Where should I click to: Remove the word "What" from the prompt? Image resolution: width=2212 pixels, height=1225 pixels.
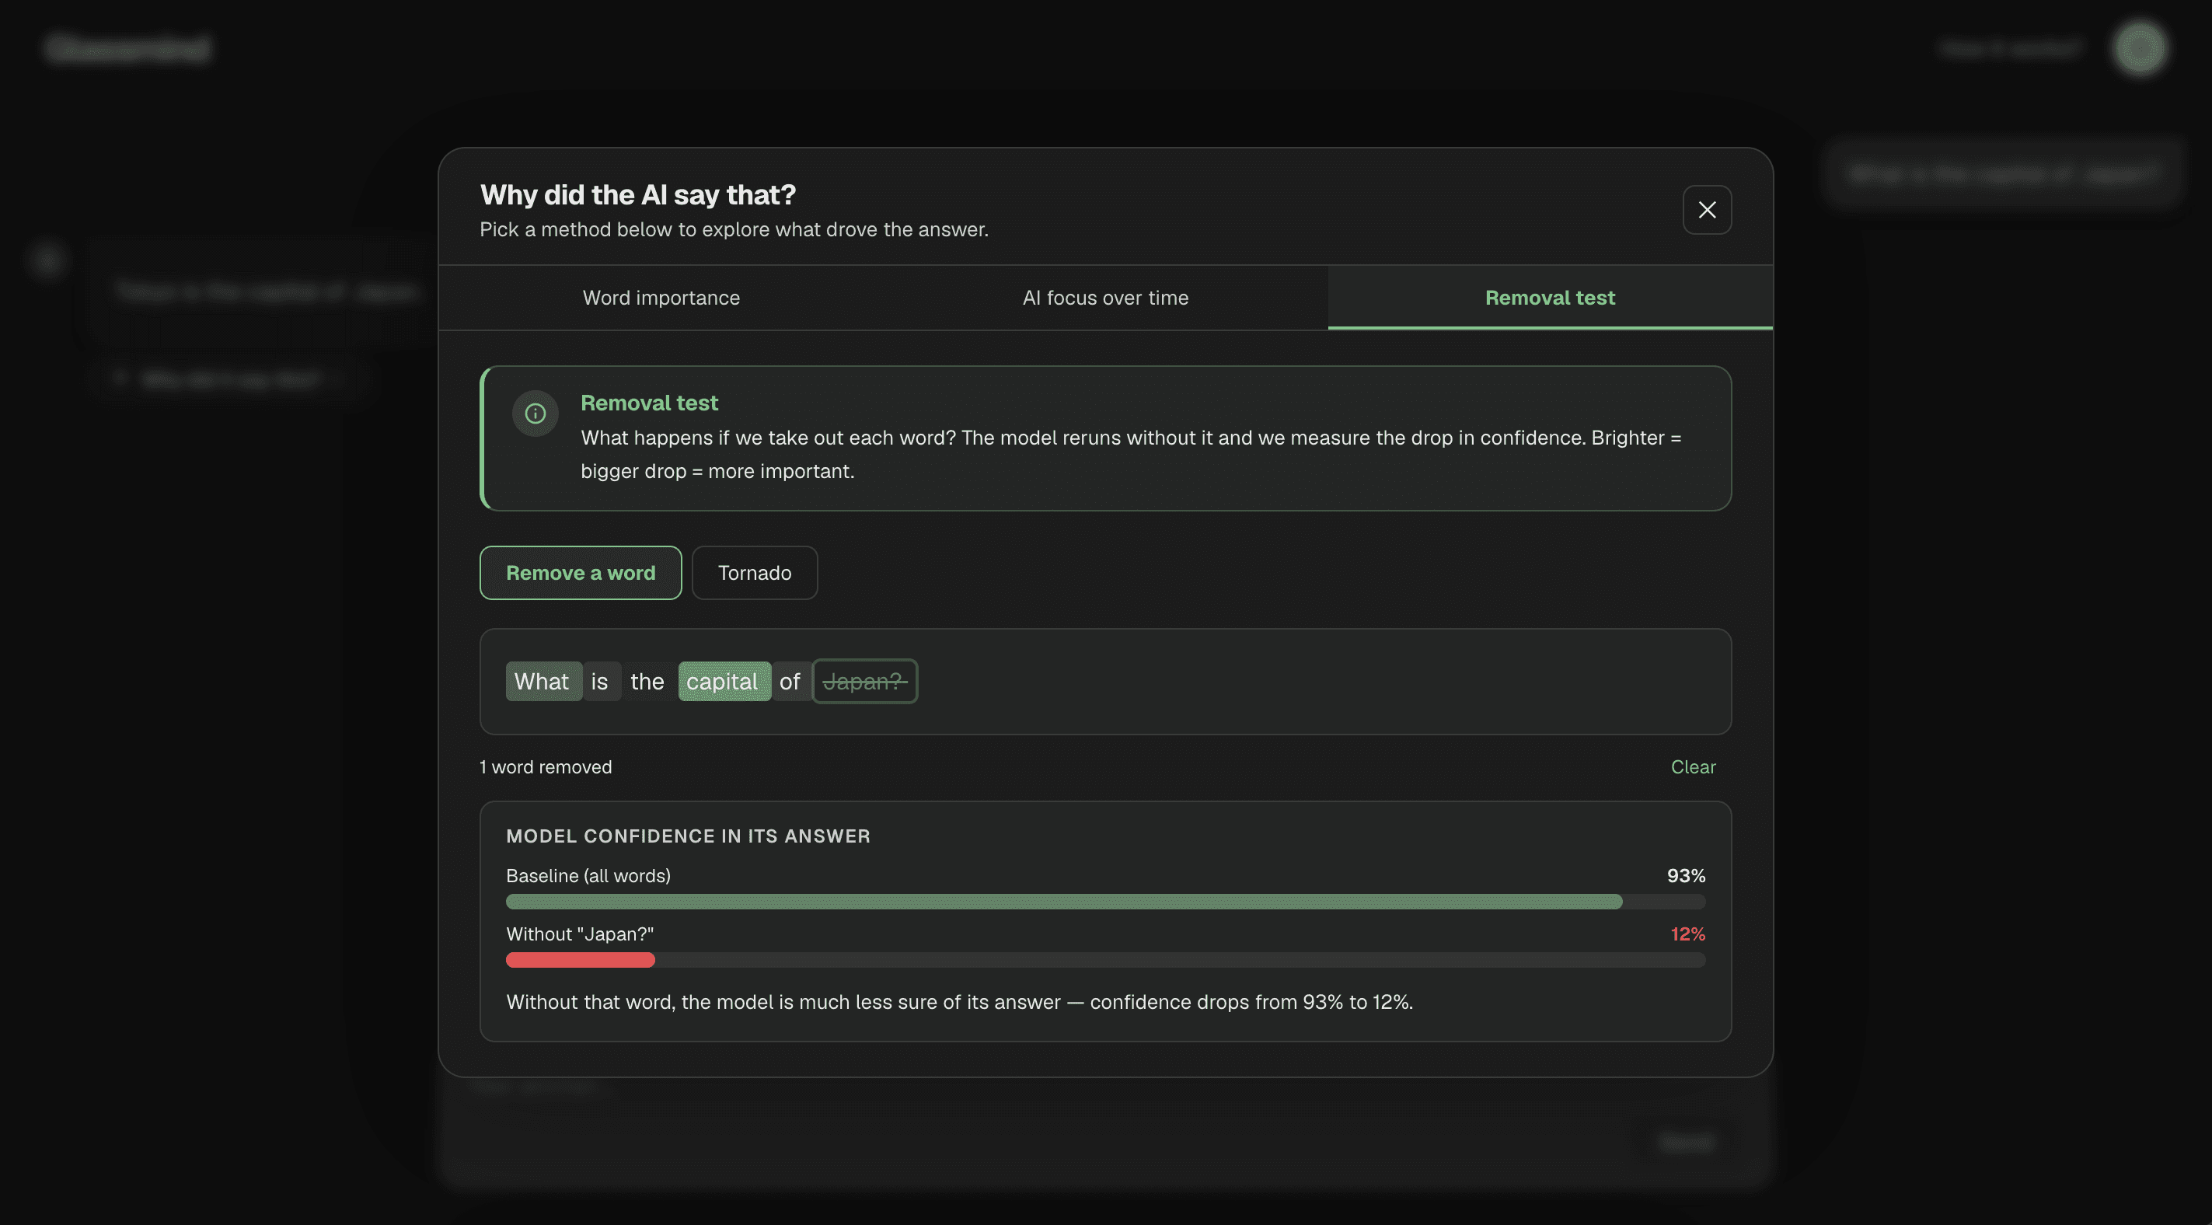[x=543, y=681]
